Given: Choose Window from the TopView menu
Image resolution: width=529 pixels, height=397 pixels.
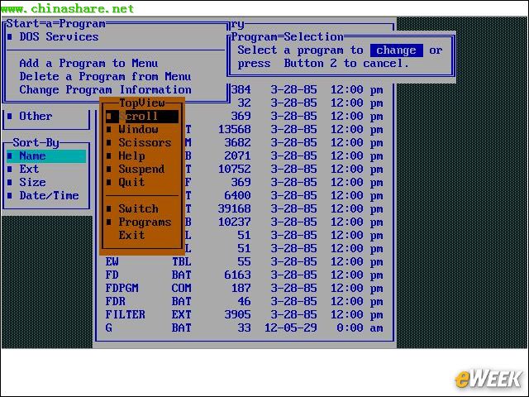Looking at the screenshot, I should coord(138,129).
